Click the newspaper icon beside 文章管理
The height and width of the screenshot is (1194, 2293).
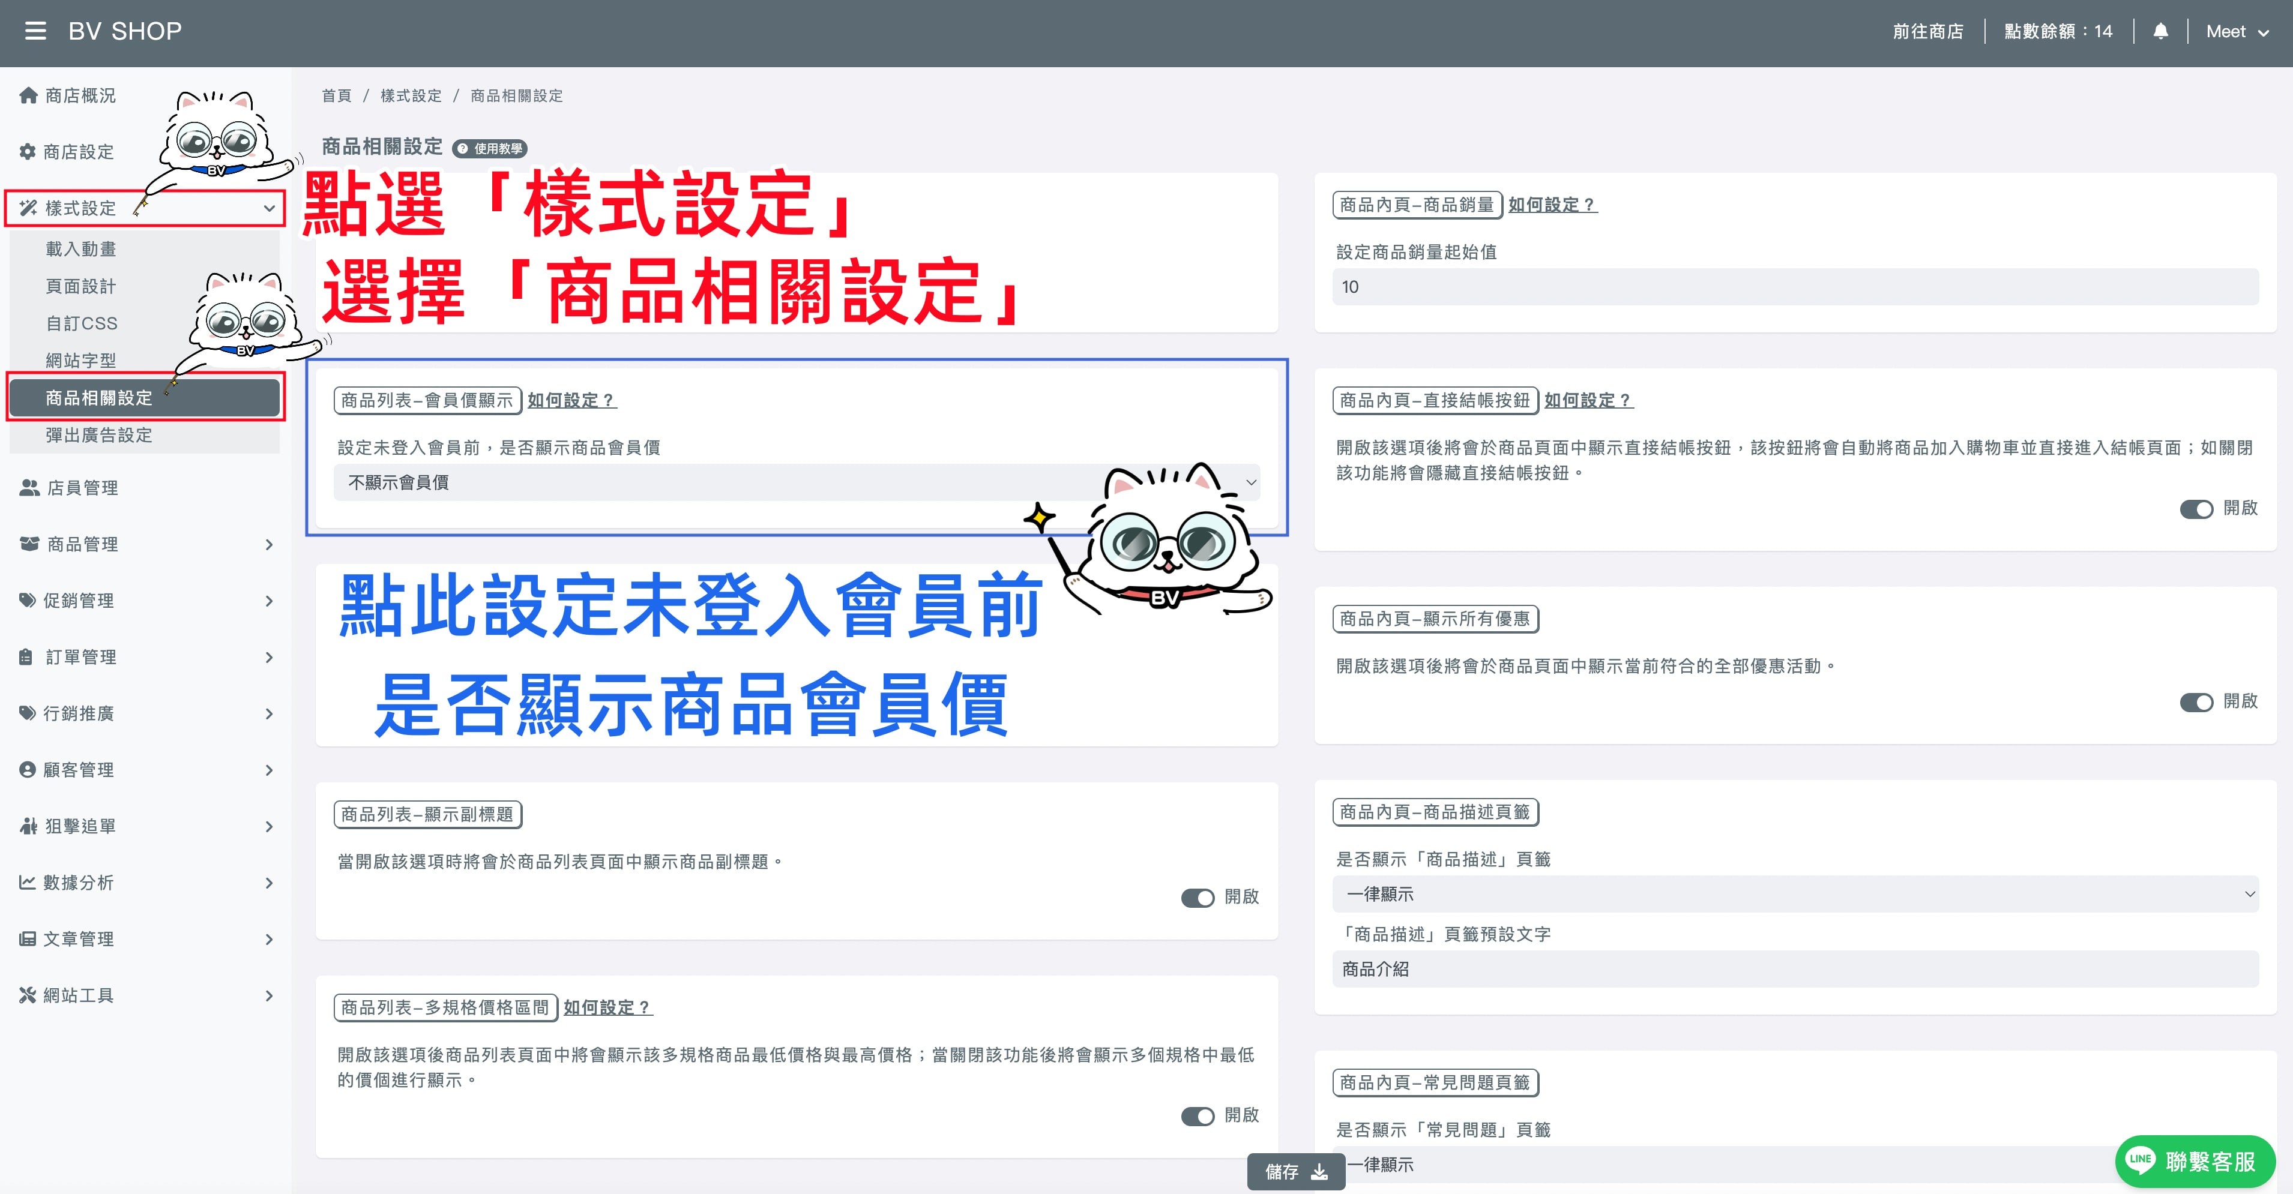[28, 938]
